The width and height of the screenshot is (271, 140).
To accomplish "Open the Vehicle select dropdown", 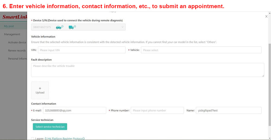I will coord(201,50).
